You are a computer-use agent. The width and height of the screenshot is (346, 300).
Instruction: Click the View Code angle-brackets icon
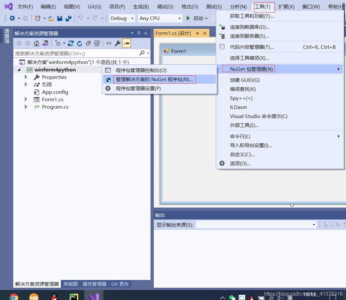[109, 43]
